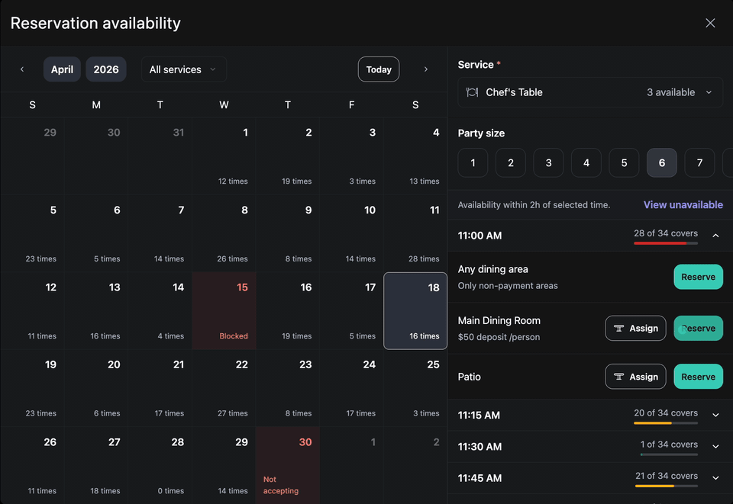Select the 2026 year tab
Screen dimensions: 733x504
click(x=106, y=69)
